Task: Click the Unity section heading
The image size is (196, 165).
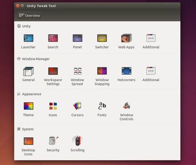Action: click(x=26, y=26)
